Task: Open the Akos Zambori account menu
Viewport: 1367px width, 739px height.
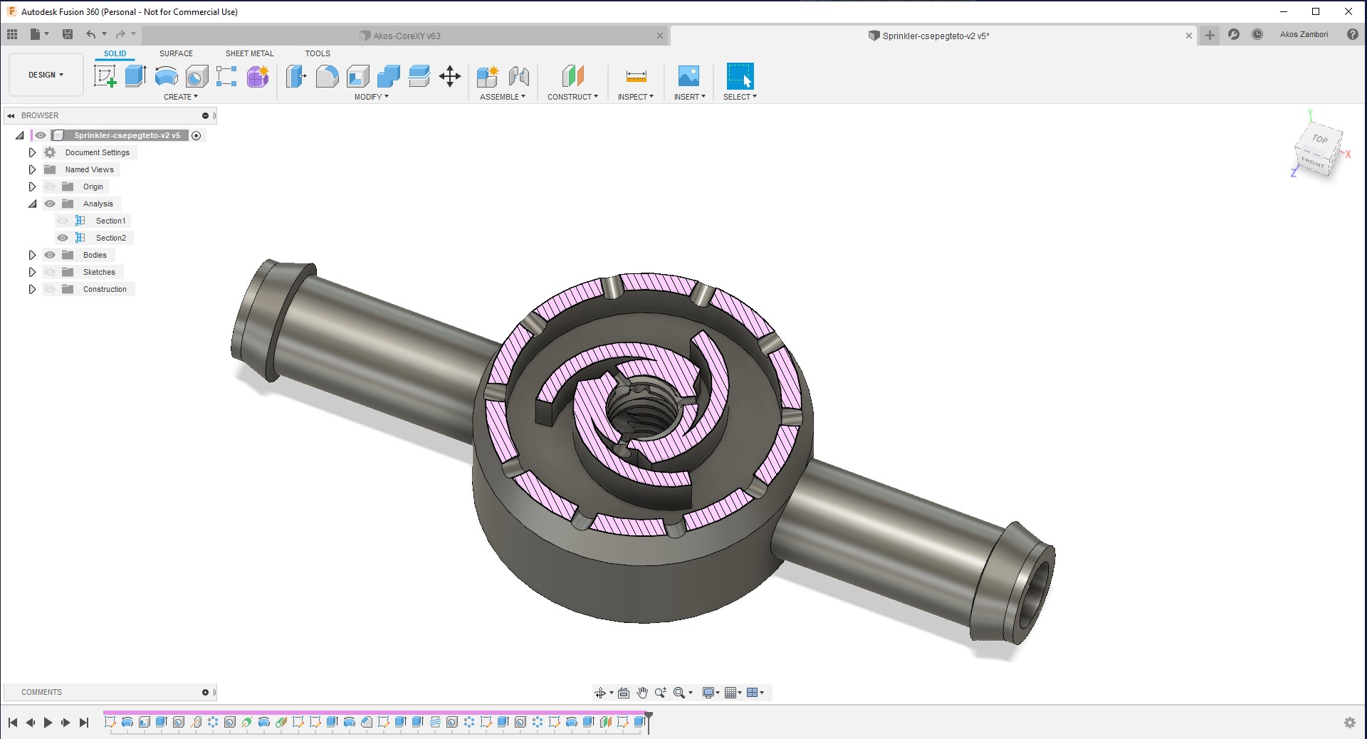Action: tap(1304, 34)
